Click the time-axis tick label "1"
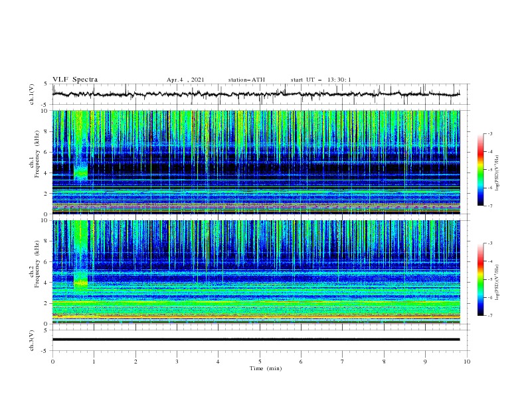 pos(94,362)
